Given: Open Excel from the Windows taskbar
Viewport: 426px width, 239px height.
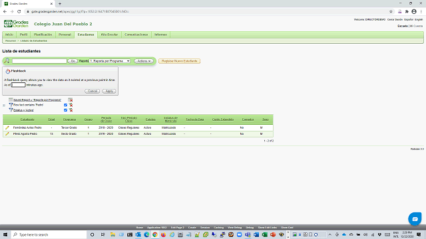Looking at the screenshot, I should (x=264, y=234).
